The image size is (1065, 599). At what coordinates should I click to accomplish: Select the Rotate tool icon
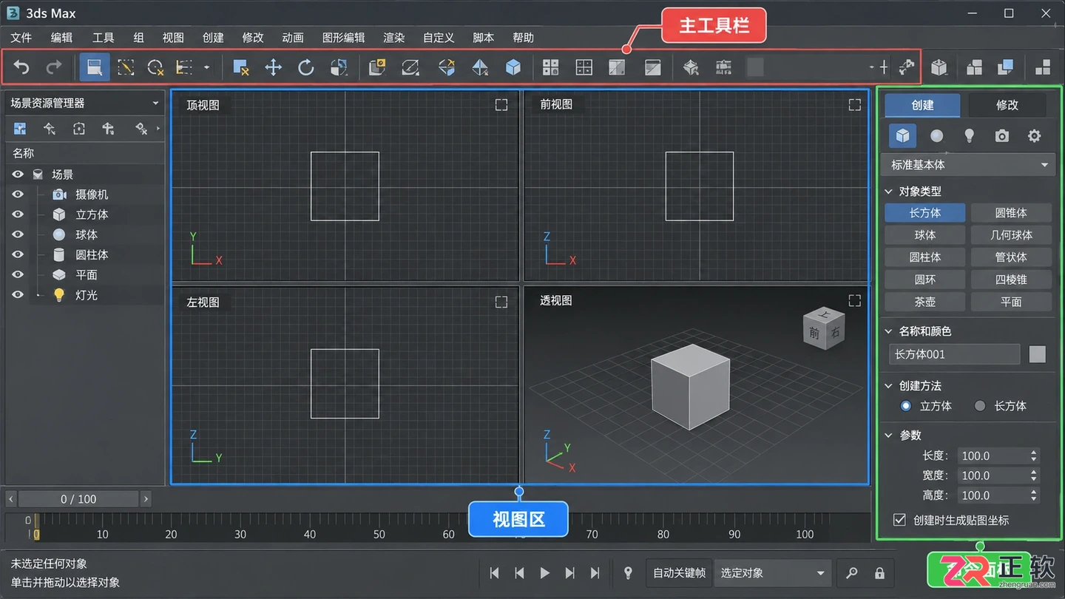coord(305,68)
